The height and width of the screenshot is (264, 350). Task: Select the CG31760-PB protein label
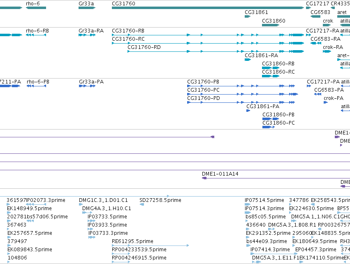point(203,82)
